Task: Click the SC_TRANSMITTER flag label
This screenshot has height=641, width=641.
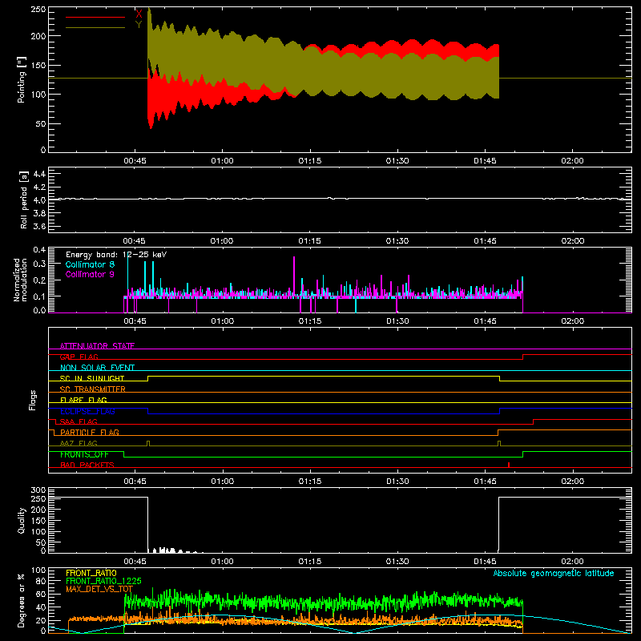Action: (x=93, y=389)
